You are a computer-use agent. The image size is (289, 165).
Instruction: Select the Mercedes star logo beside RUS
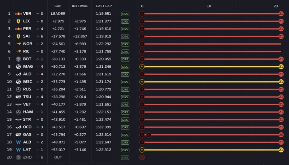18,89
